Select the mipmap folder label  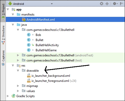coord(32,86)
